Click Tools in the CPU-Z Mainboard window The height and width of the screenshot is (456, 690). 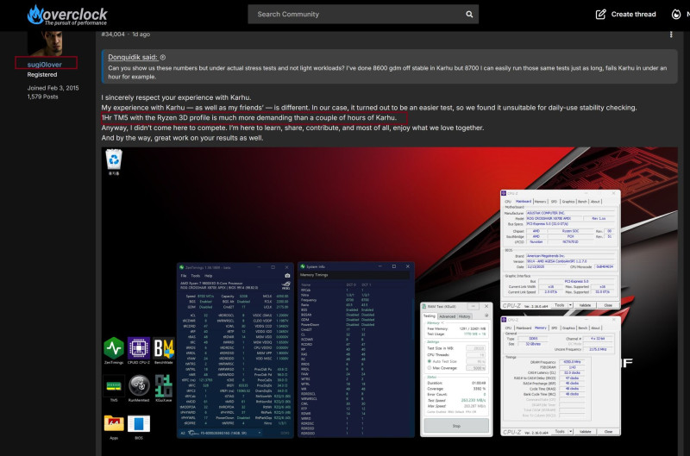[559, 305]
